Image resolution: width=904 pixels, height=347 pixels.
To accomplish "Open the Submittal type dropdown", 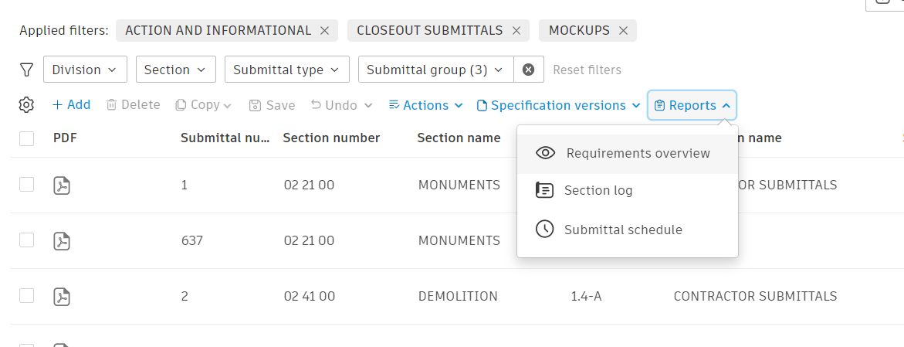I will (286, 70).
